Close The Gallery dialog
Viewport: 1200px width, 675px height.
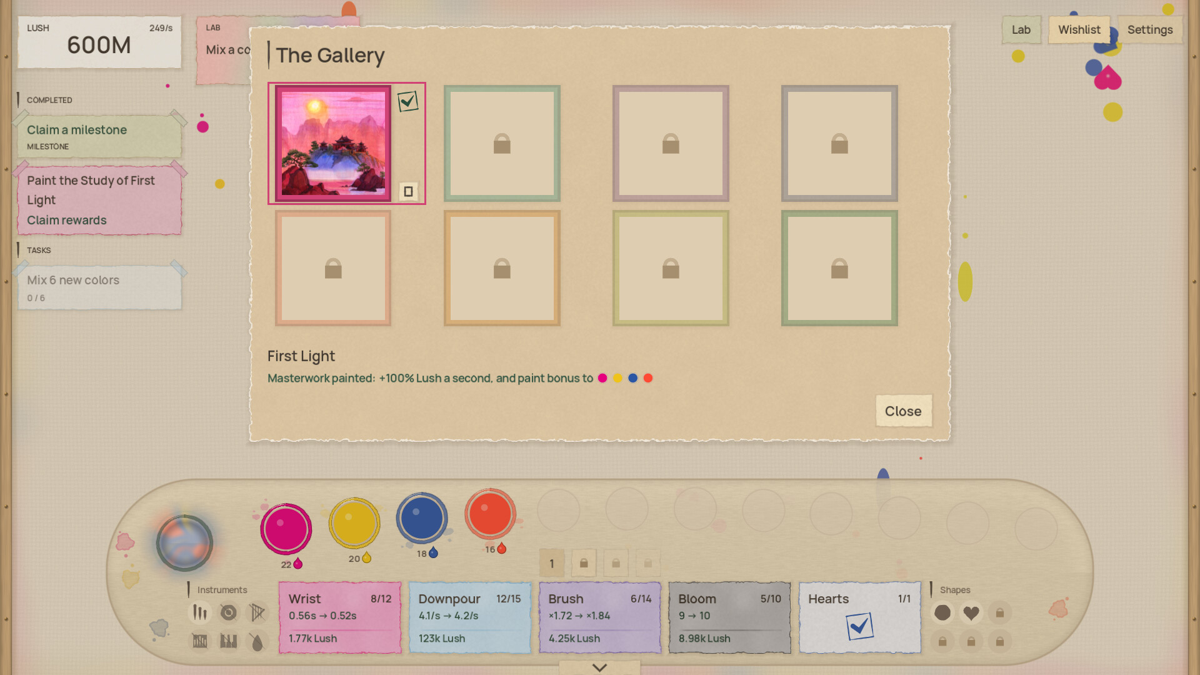903,411
